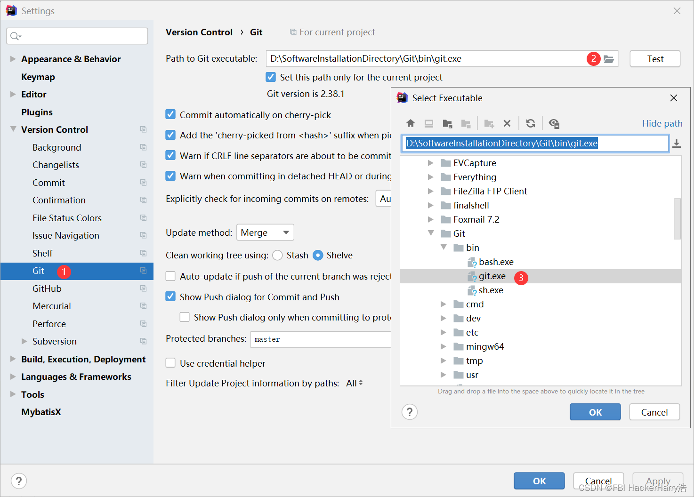The width and height of the screenshot is (694, 497).
Task: Expand the mingw64 folder in tree
Action: point(443,346)
